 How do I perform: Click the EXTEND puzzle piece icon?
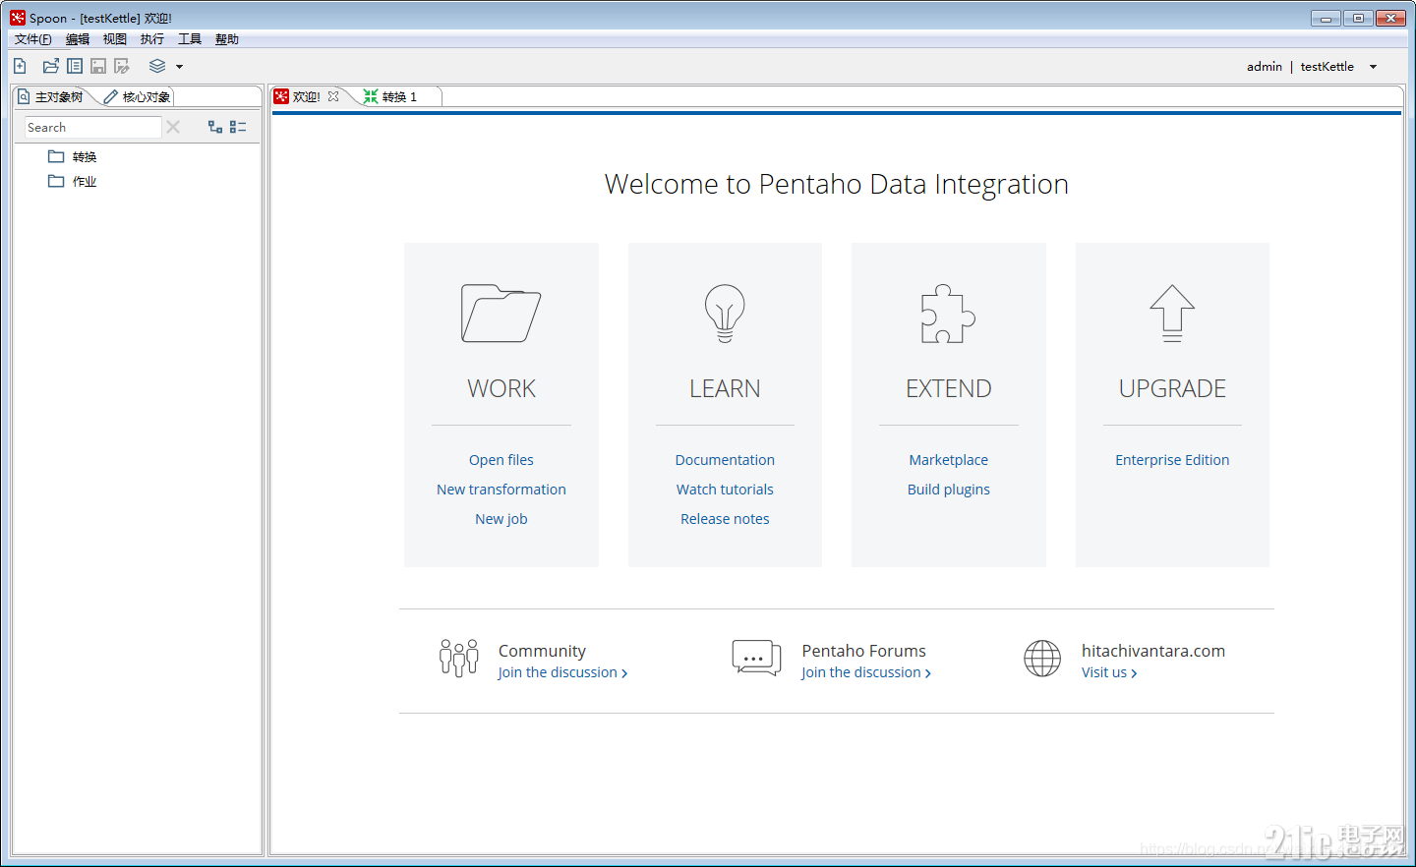coord(948,314)
